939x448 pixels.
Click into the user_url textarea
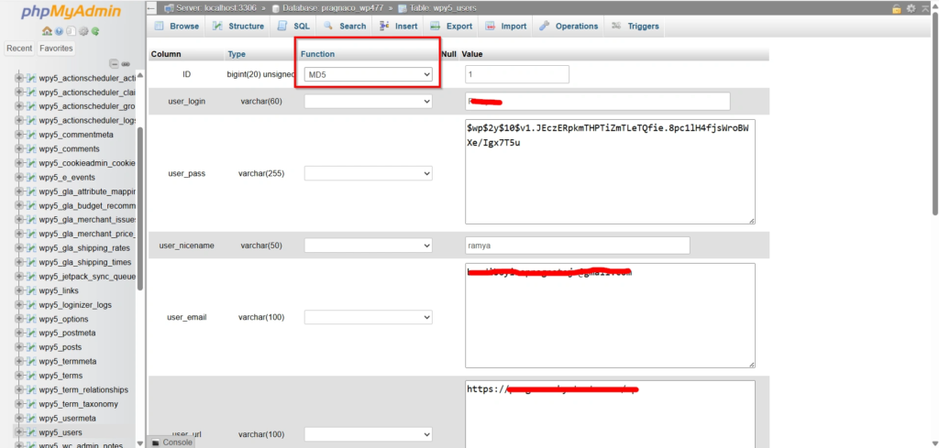pyautogui.click(x=610, y=414)
